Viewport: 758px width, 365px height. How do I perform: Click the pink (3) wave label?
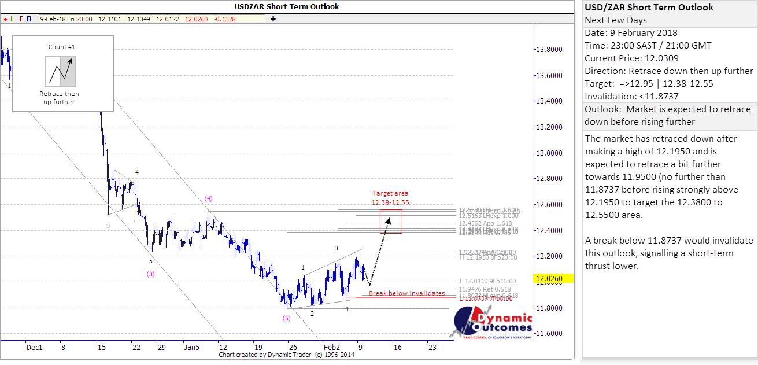click(x=150, y=274)
